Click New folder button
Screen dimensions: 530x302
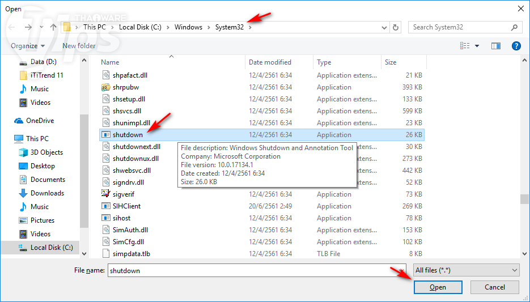(x=79, y=46)
